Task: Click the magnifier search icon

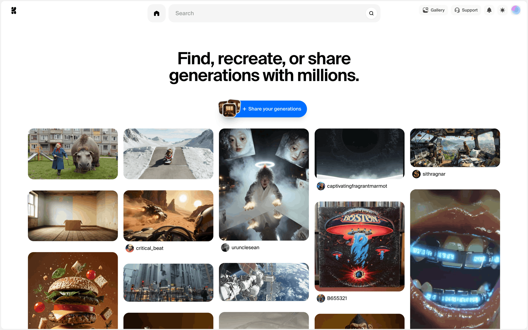Action: coord(371,13)
